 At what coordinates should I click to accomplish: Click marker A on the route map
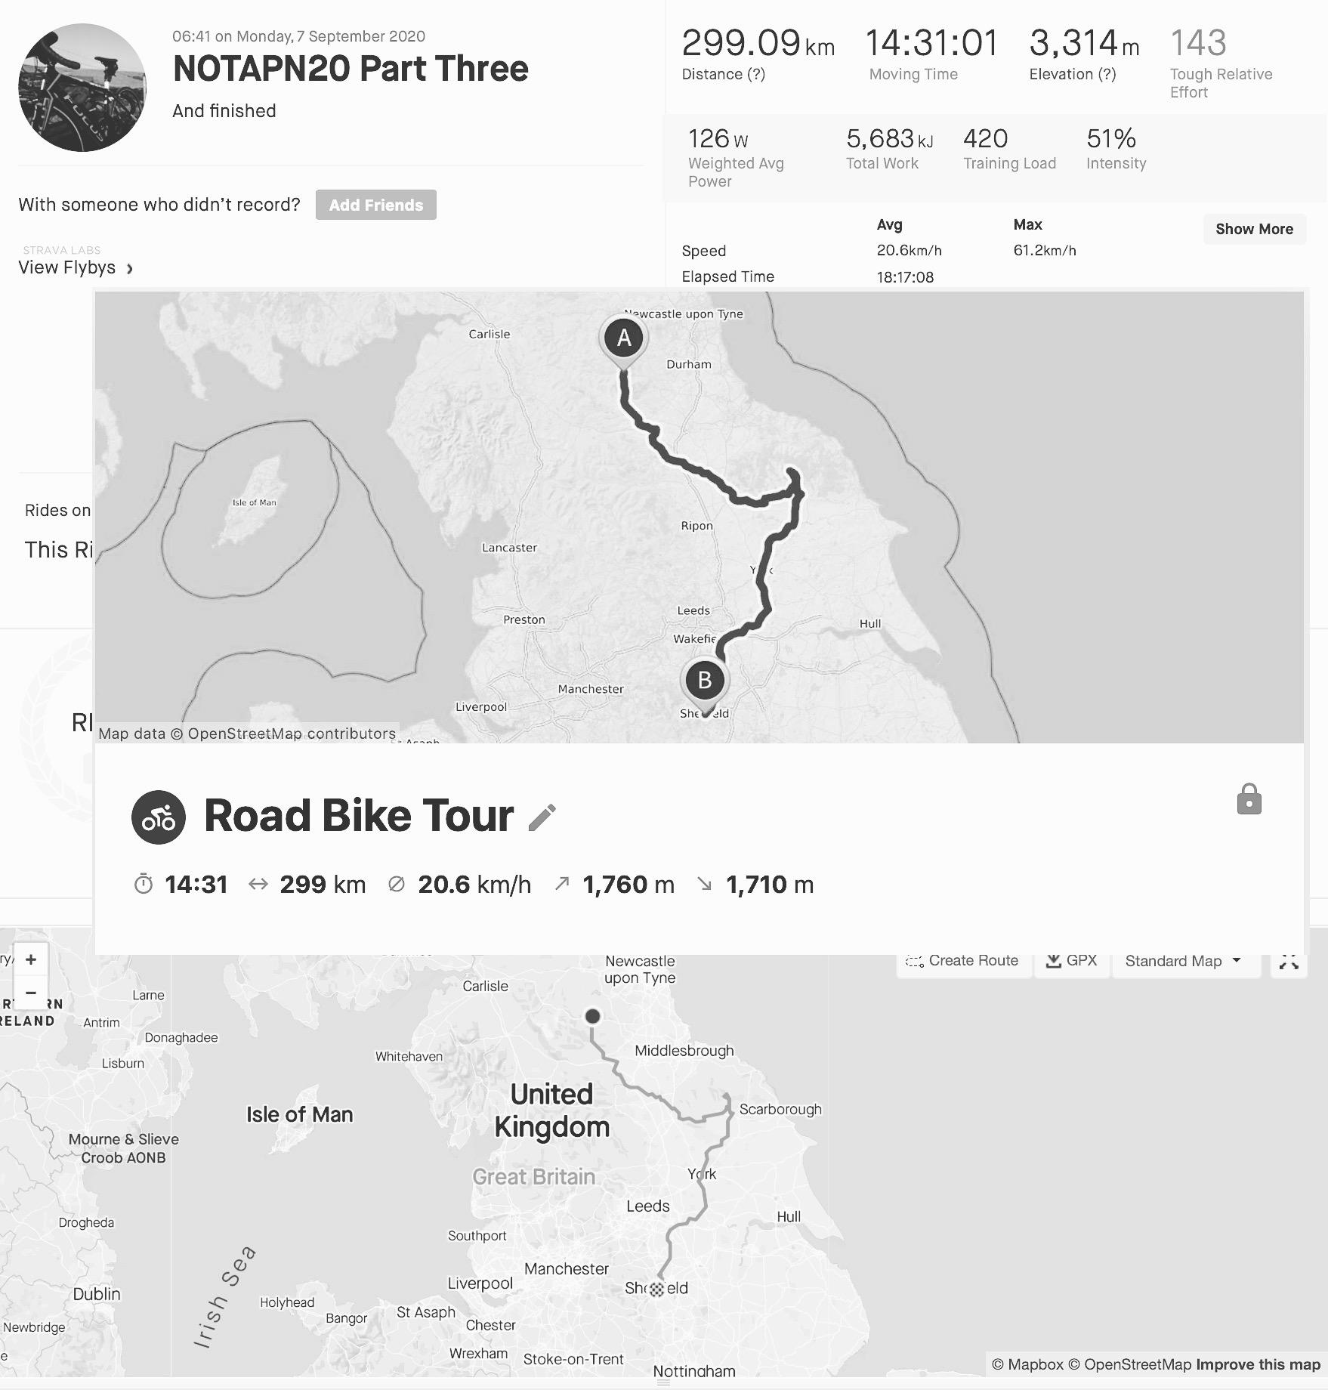[x=623, y=338]
